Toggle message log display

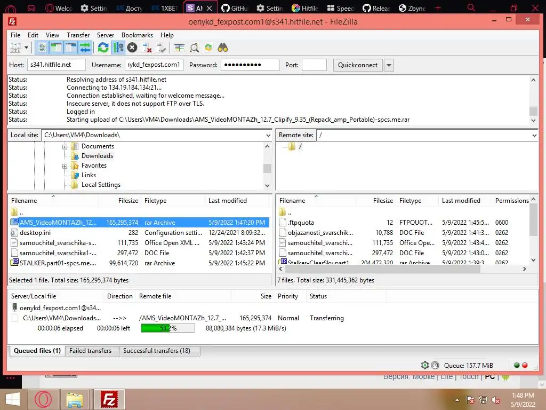(x=42, y=48)
